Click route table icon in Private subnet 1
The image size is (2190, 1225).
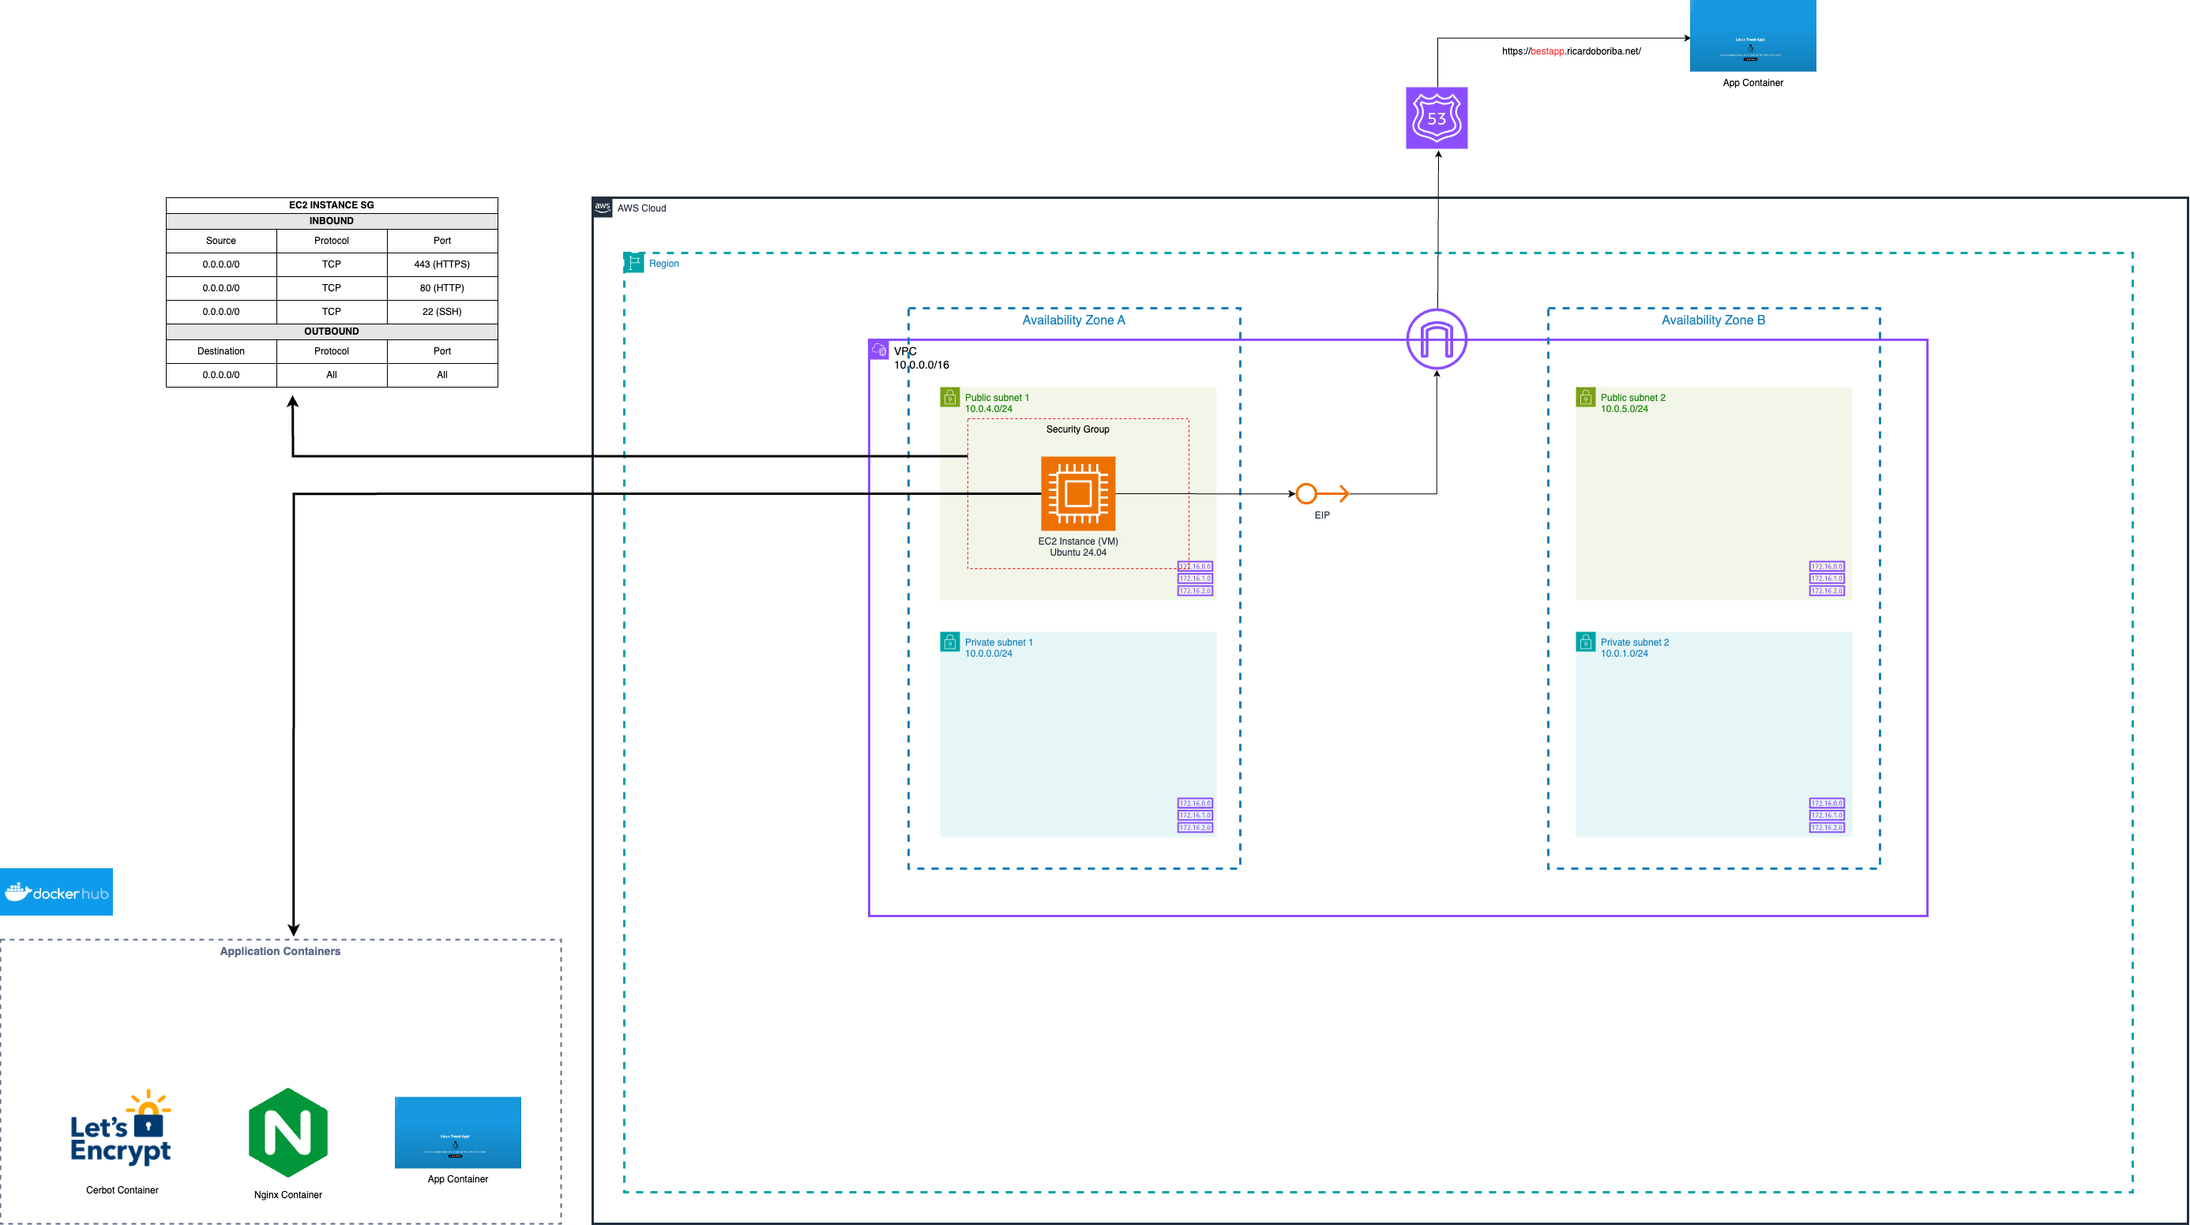click(x=1196, y=815)
